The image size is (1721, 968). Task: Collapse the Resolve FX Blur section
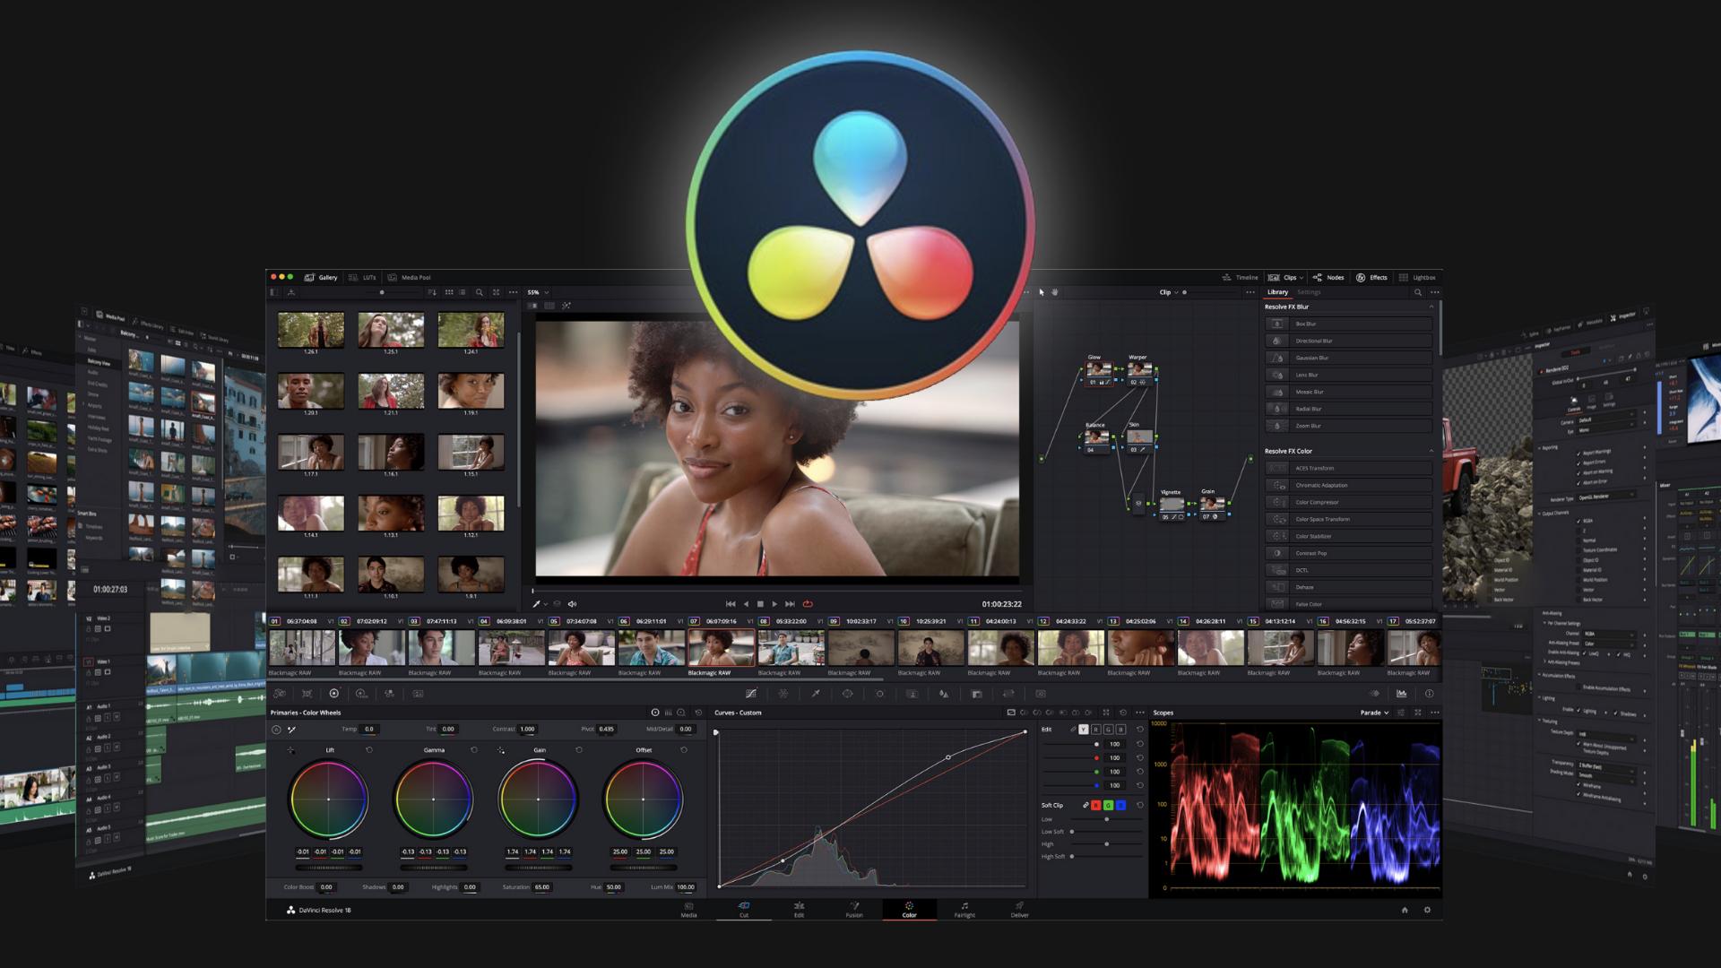1431,307
